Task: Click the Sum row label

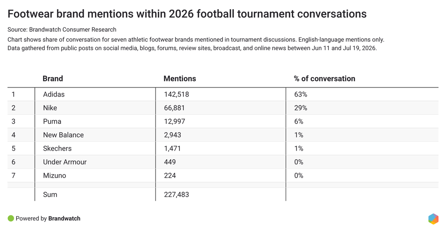Action: (50, 195)
